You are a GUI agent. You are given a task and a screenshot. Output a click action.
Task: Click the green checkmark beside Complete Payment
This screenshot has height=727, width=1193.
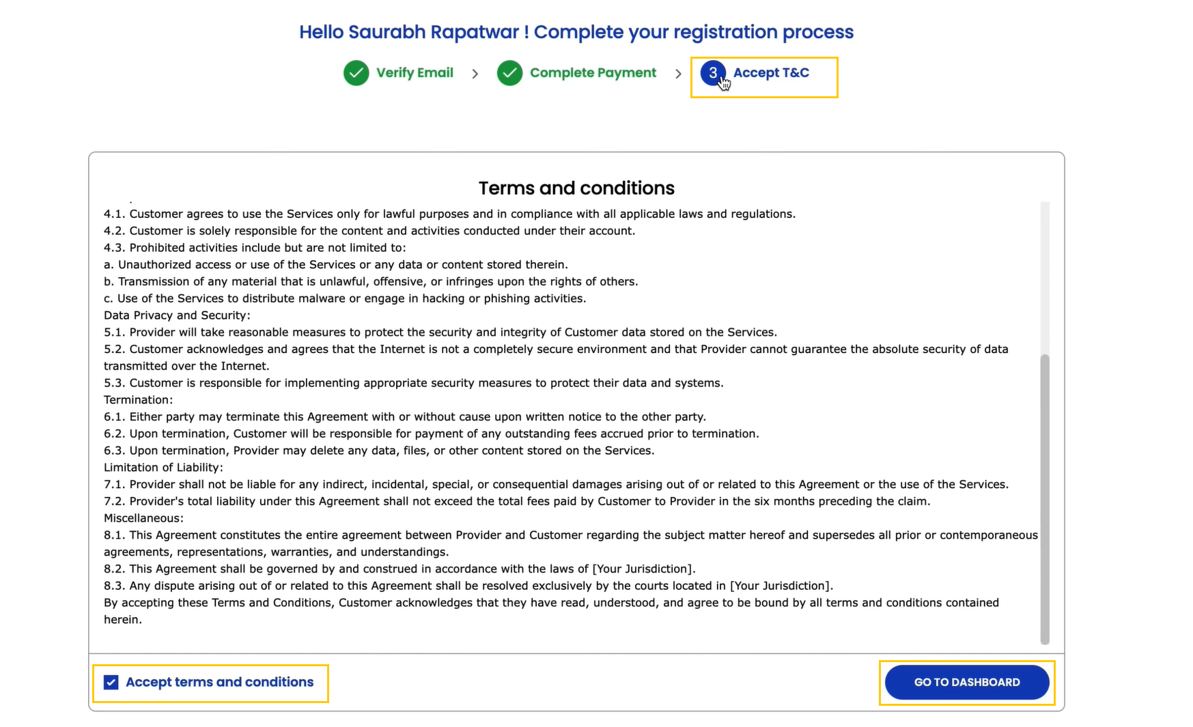click(509, 73)
